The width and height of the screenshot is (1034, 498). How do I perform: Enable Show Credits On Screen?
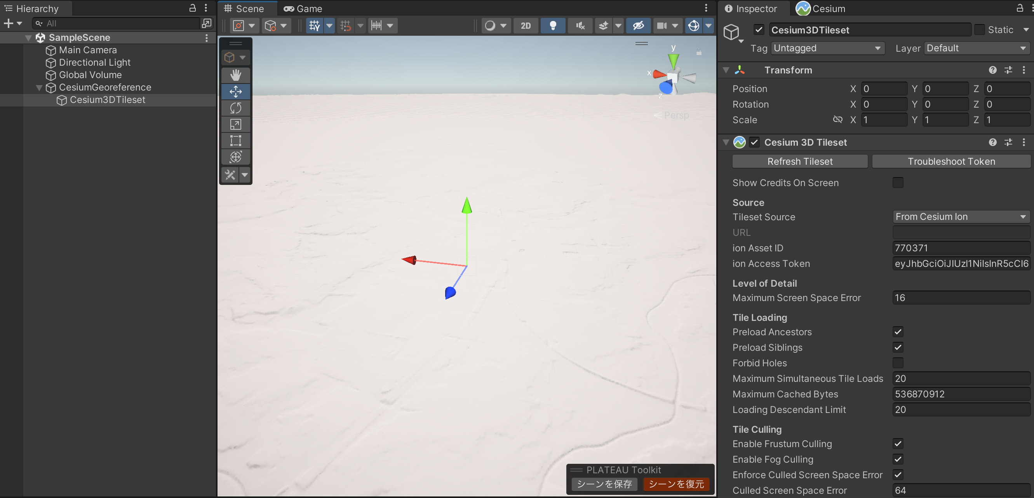(898, 183)
